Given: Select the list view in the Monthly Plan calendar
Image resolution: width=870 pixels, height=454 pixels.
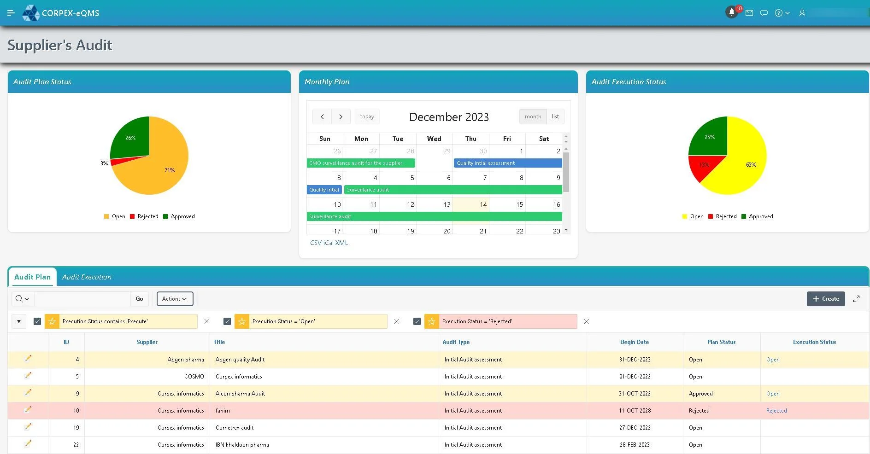Looking at the screenshot, I should (x=555, y=116).
